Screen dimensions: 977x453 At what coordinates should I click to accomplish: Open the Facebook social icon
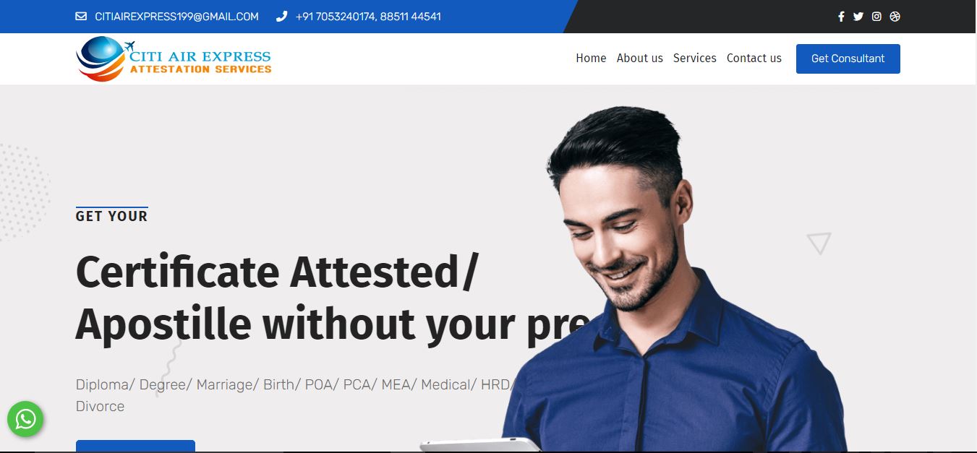point(841,17)
